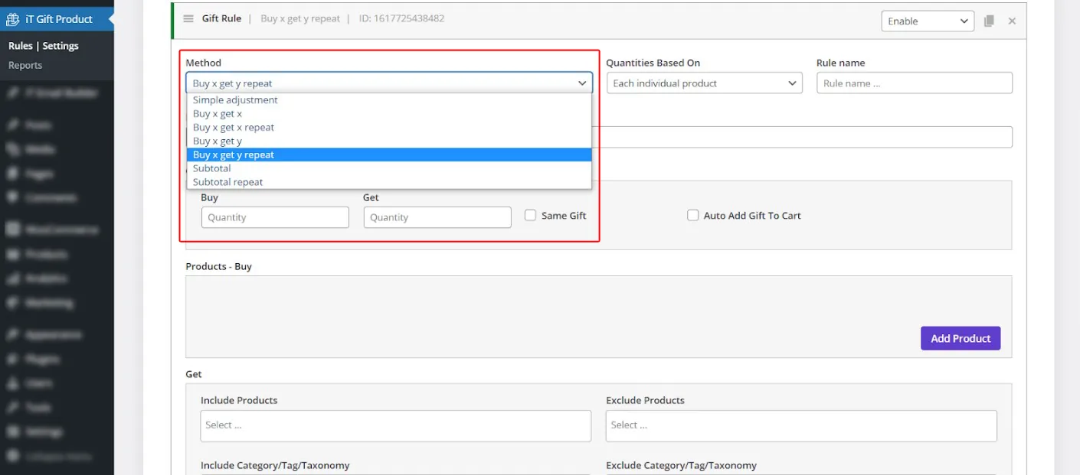Screen dimensions: 1080x475
Task: Duplicate the gift rule using the copy icon
Action: 989,21
